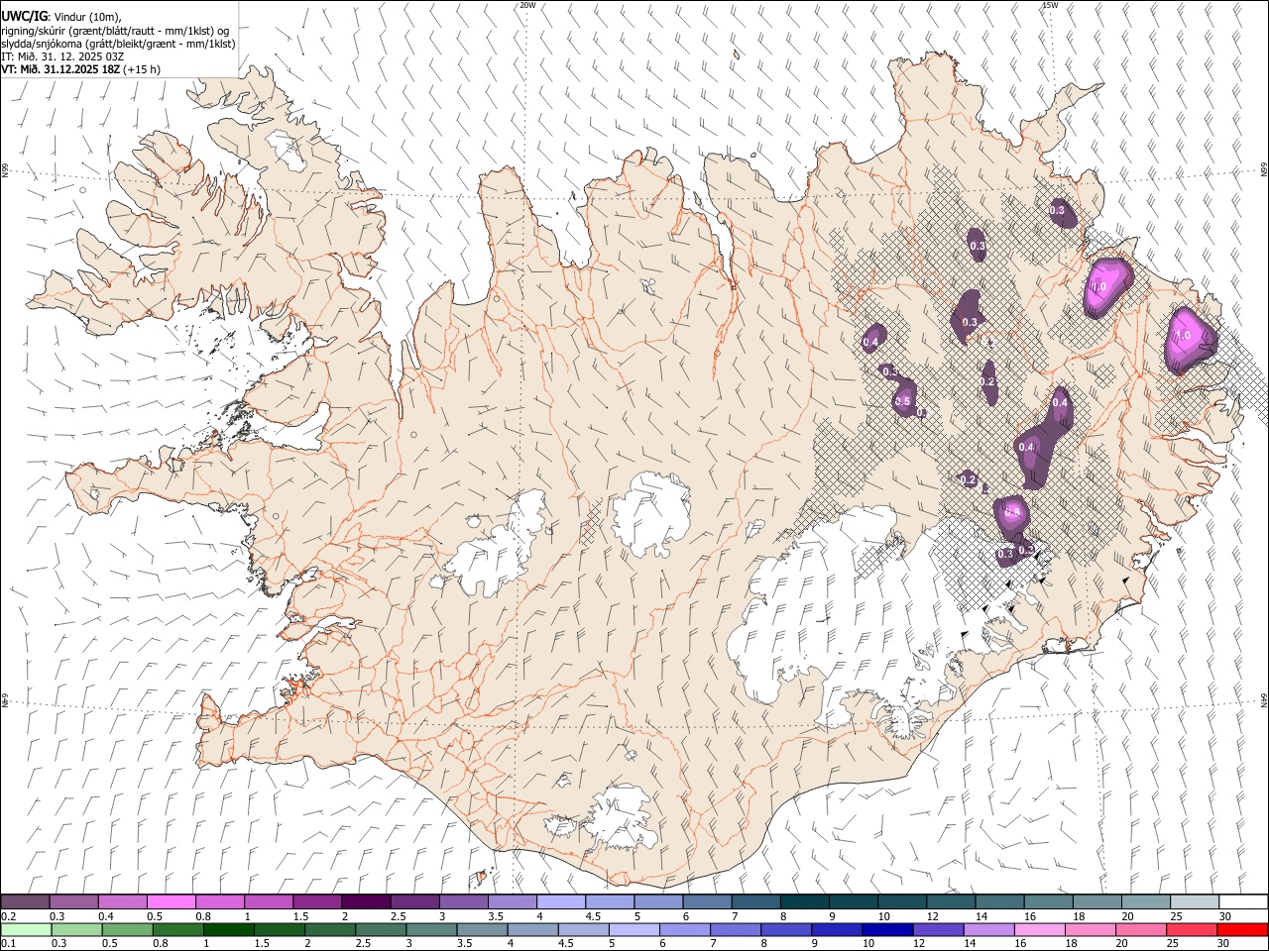Select the top-row legend swatch labeled 3.5
1269x951 pixels.
pyautogui.click(x=512, y=901)
